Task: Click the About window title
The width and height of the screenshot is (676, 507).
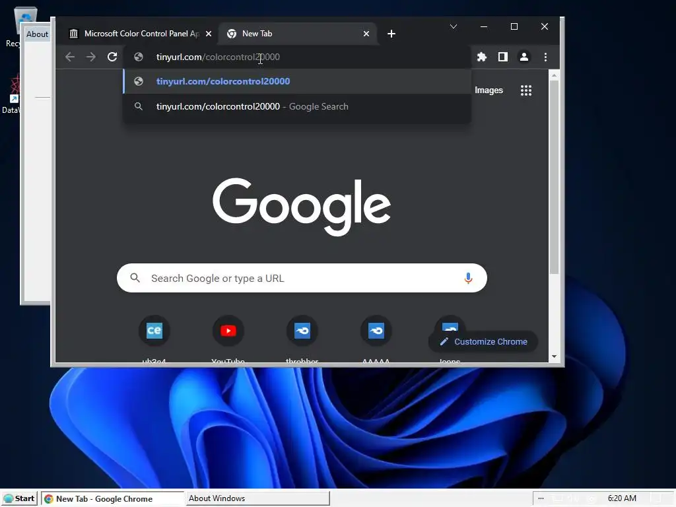Action: coord(37,34)
